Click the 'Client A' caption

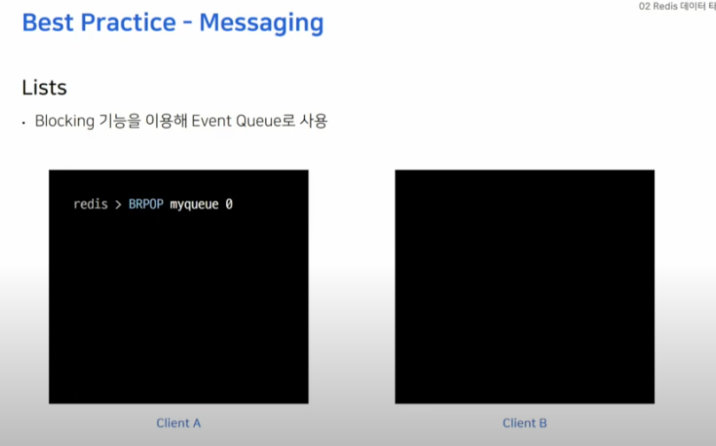pyautogui.click(x=178, y=423)
